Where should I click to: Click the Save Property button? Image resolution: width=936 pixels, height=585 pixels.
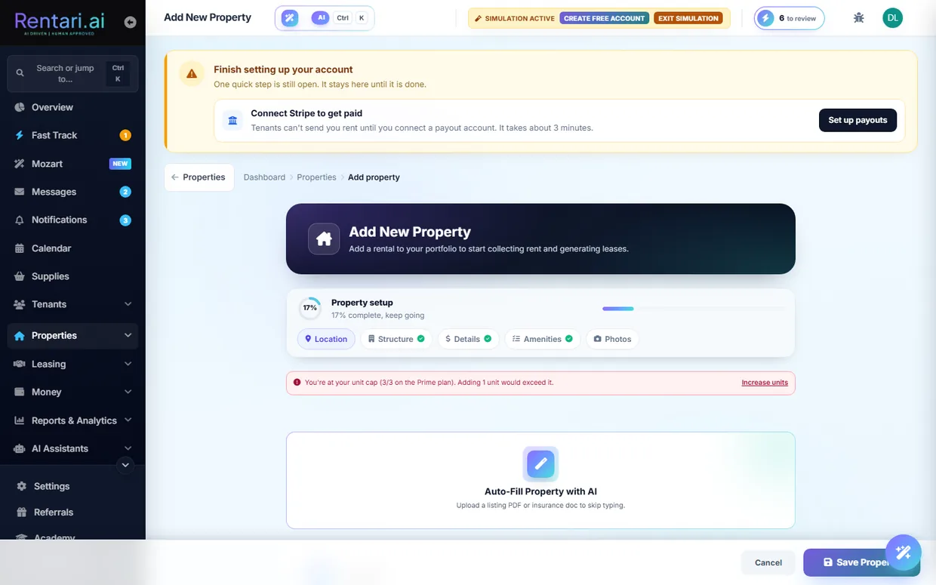[861, 562]
